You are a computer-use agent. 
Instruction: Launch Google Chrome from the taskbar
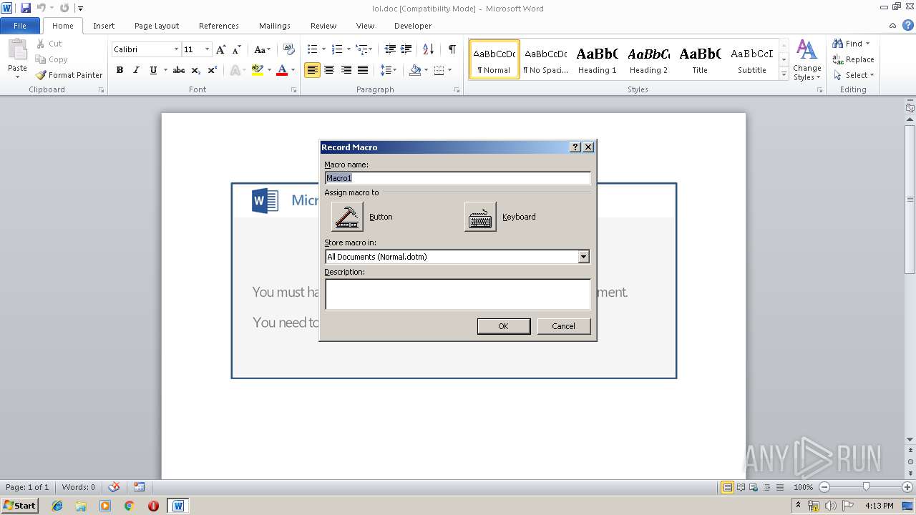[129, 506]
